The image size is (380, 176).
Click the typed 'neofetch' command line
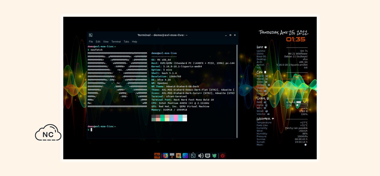click(96, 49)
